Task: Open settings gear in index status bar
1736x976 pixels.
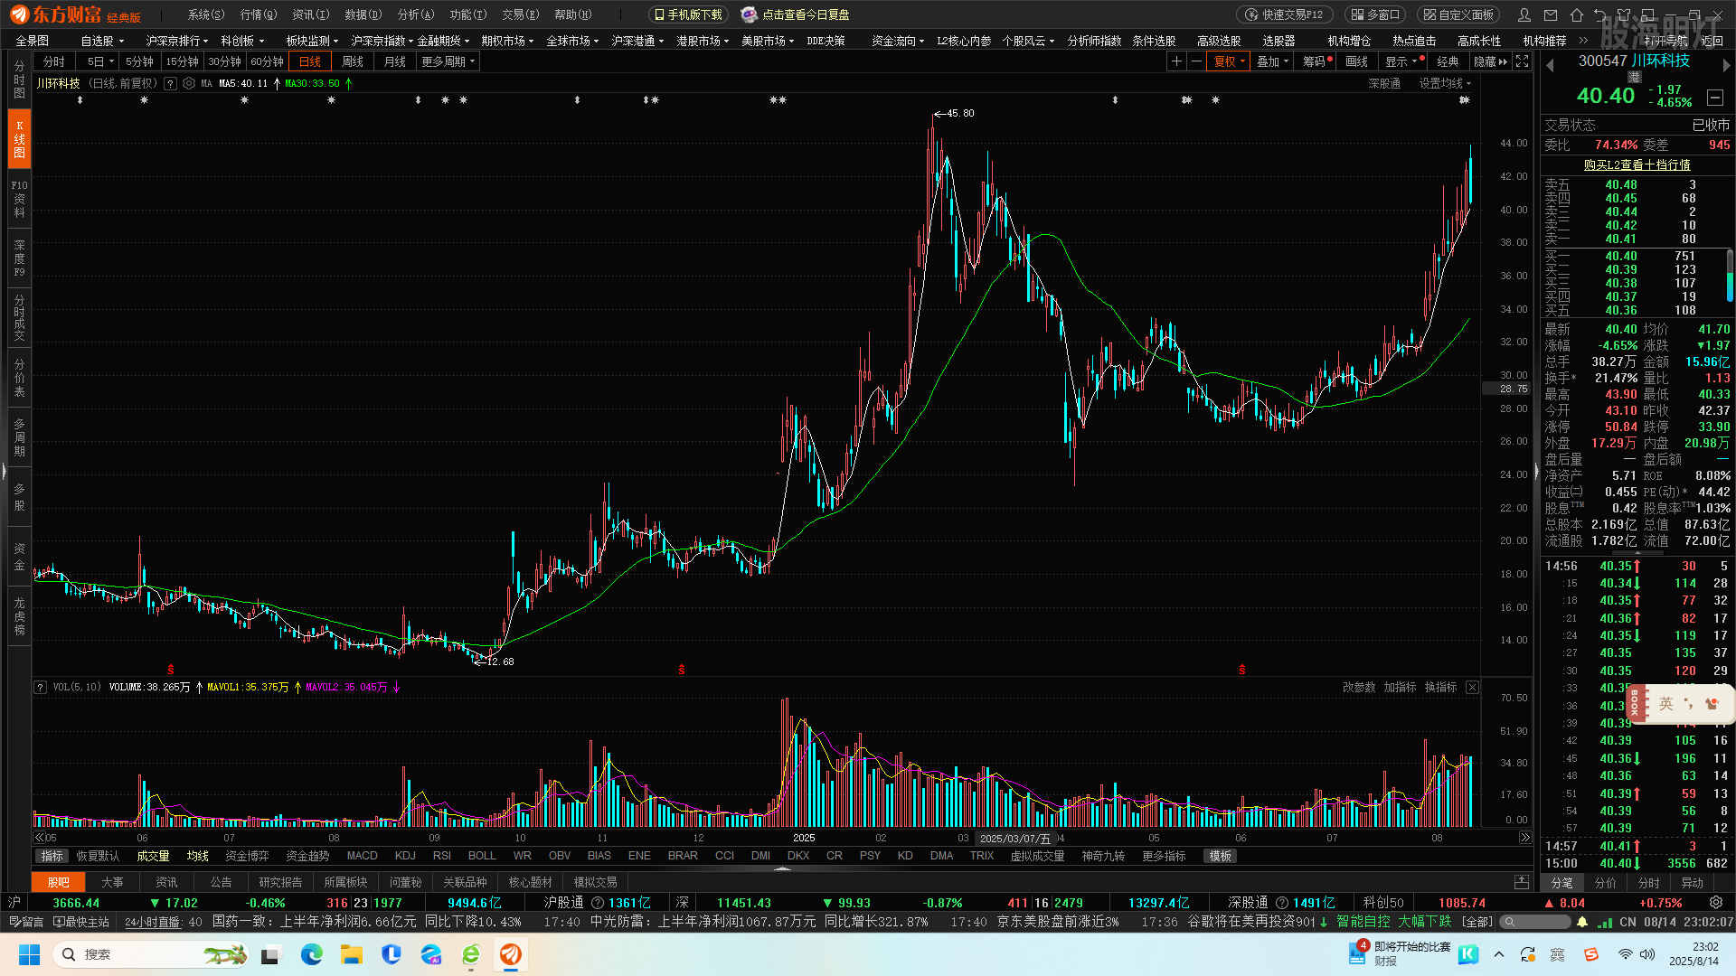Action: [1716, 903]
